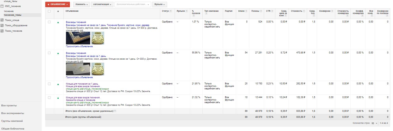Tick the select-all checkbox in table header
Viewport: 393px width, 131px height.
pos(49,11)
